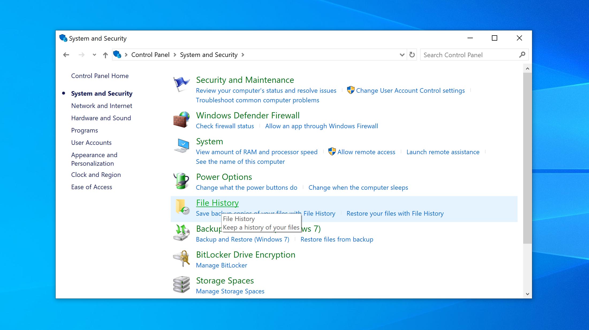This screenshot has width=589, height=330.
Task: Open the File History heading link
Action: coord(217,203)
